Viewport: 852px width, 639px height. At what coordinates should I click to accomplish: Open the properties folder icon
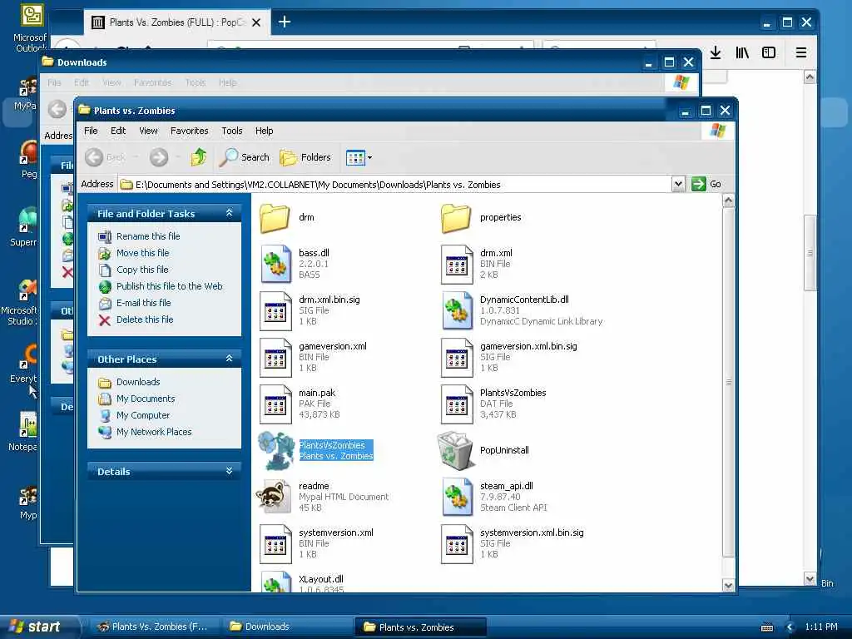(x=457, y=218)
